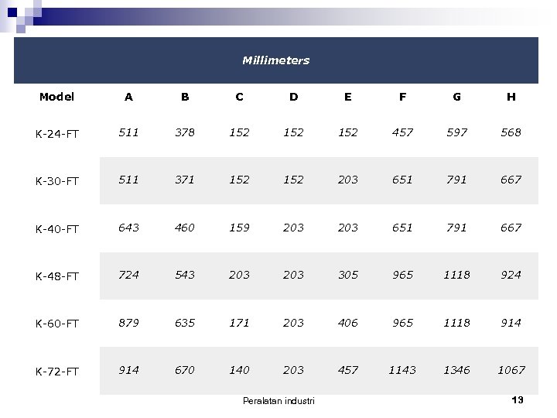Click the Millimeters table title
This screenshot has height=418, width=557.
(x=275, y=60)
